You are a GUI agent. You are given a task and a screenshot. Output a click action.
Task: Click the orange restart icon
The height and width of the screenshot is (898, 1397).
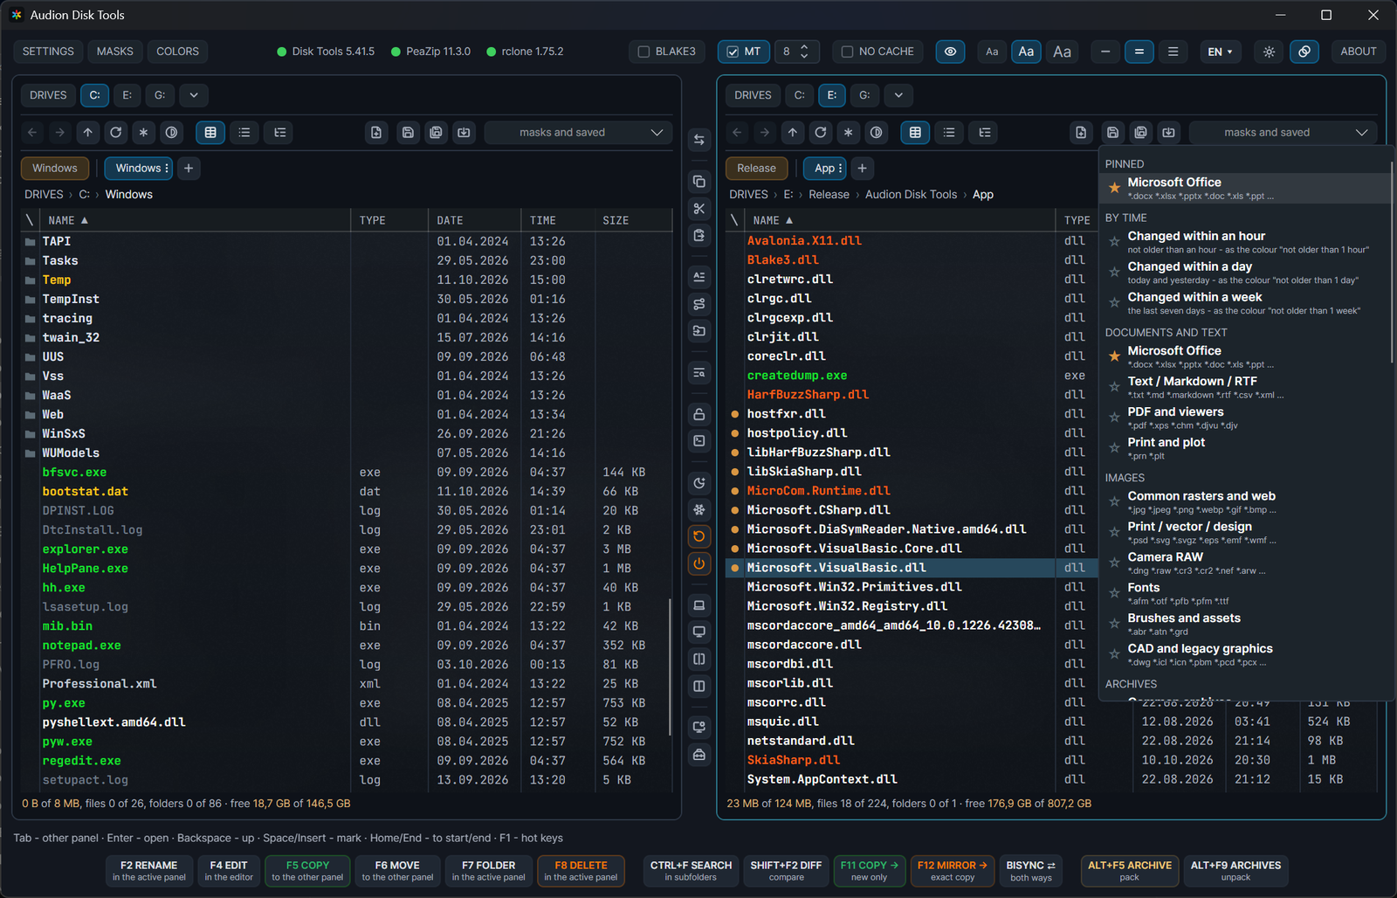pyautogui.click(x=699, y=536)
